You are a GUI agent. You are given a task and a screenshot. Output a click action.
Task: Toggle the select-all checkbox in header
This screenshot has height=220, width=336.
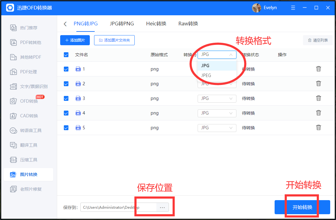click(x=66, y=55)
